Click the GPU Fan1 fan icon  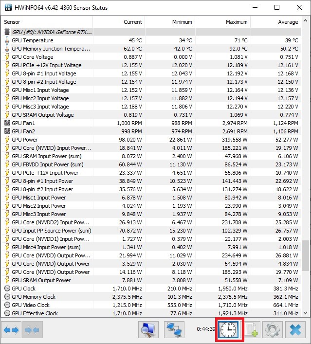pyautogui.click(x=7, y=123)
